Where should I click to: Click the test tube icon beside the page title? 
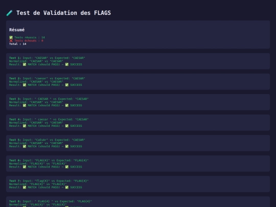point(10,13)
